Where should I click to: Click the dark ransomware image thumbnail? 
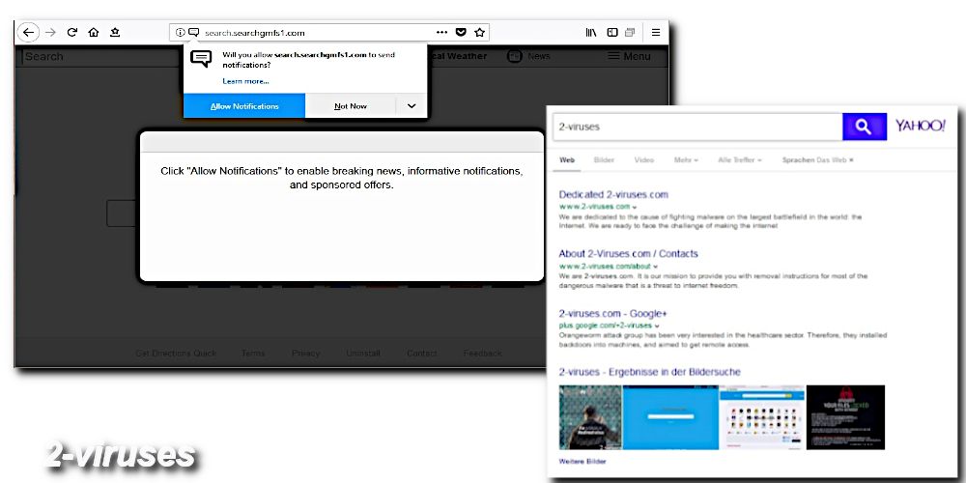tap(845, 417)
